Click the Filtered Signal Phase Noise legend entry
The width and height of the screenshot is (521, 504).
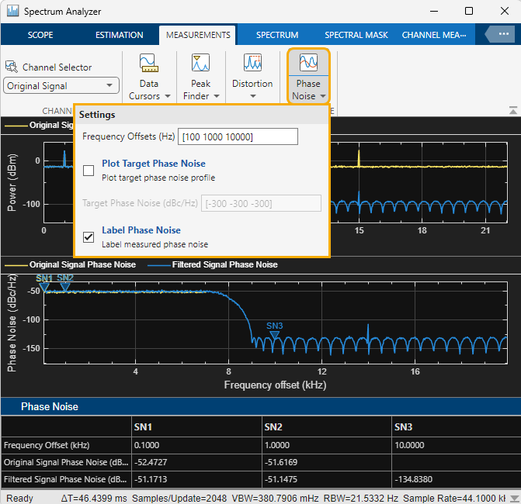pyautogui.click(x=215, y=264)
